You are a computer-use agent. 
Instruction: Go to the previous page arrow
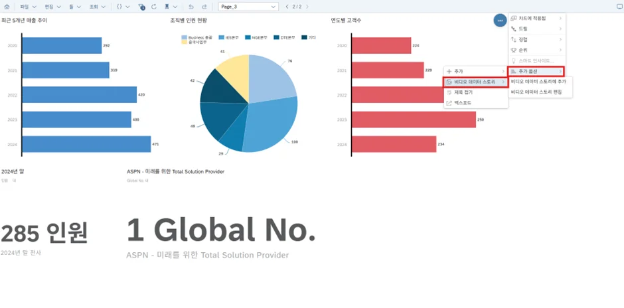coord(287,7)
